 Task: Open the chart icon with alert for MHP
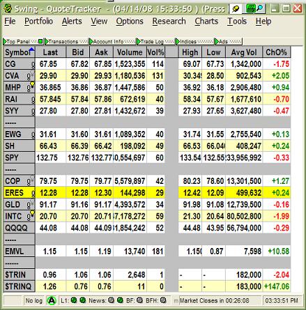[x=31, y=87]
